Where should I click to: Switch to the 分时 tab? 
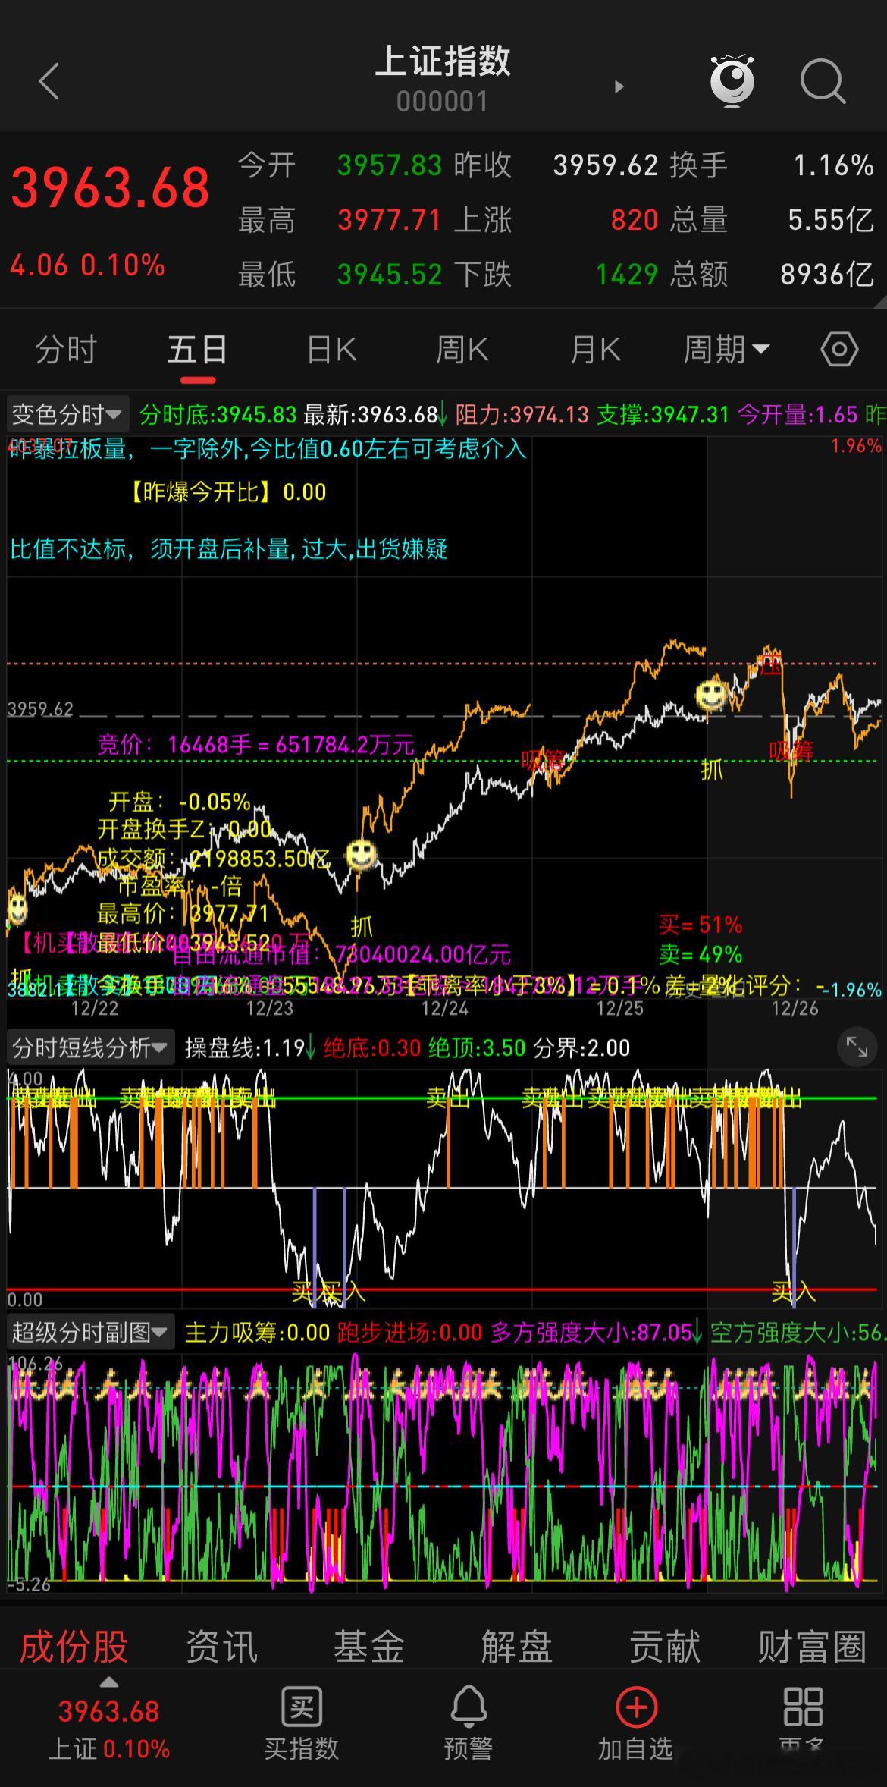pos(66,350)
